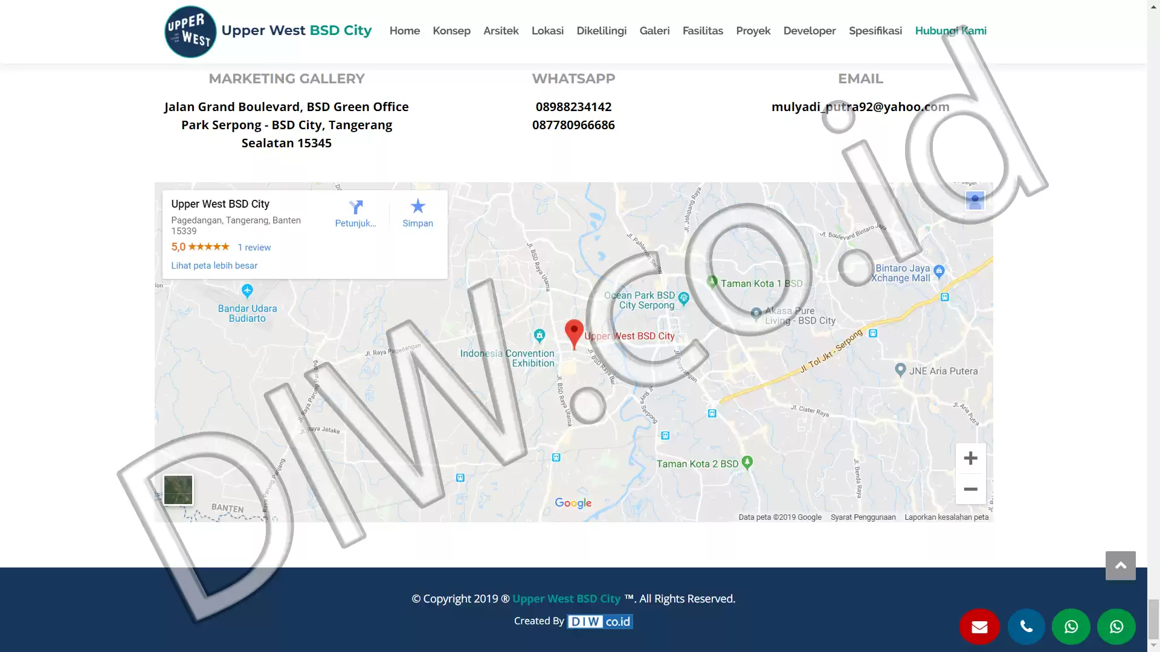This screenshot has height=652, width=1160.
Task: Zoom out on the map
Action: 970,489
